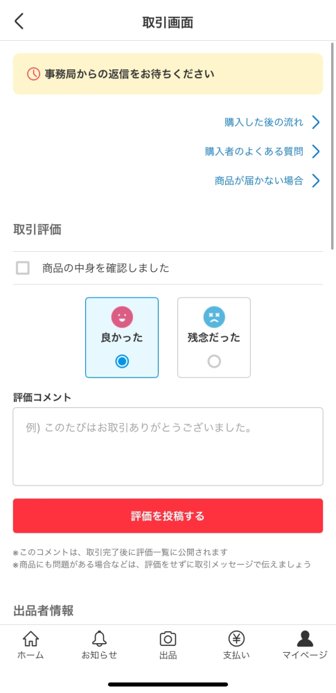
Task: Switch to the お知らせ tab label
Action: tap(99, 655)
